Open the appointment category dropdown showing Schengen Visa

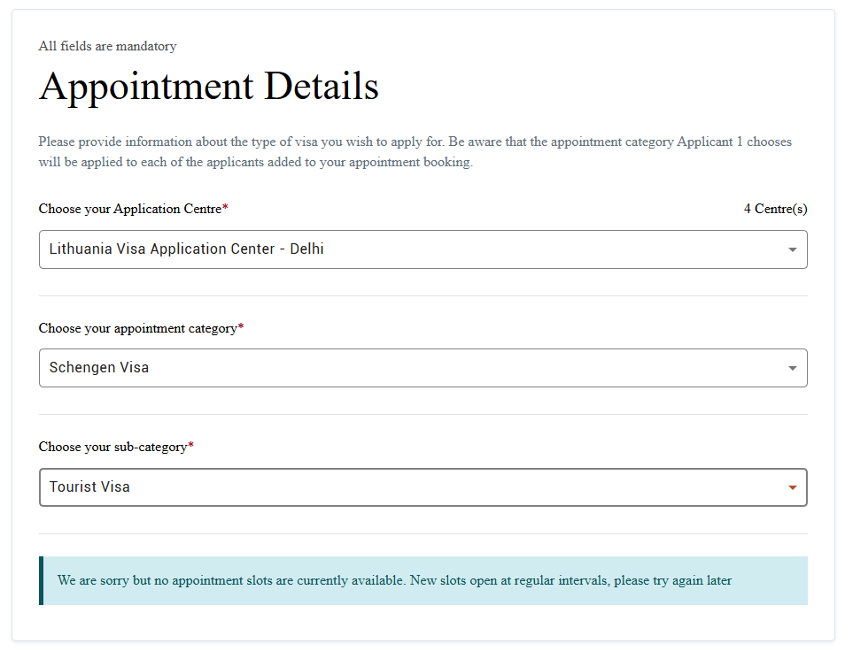click(423, 368)
